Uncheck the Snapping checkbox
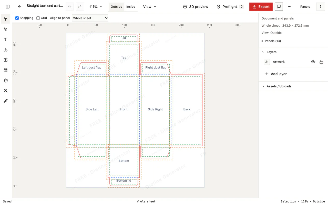328x205 pixels. click(17, 18)
